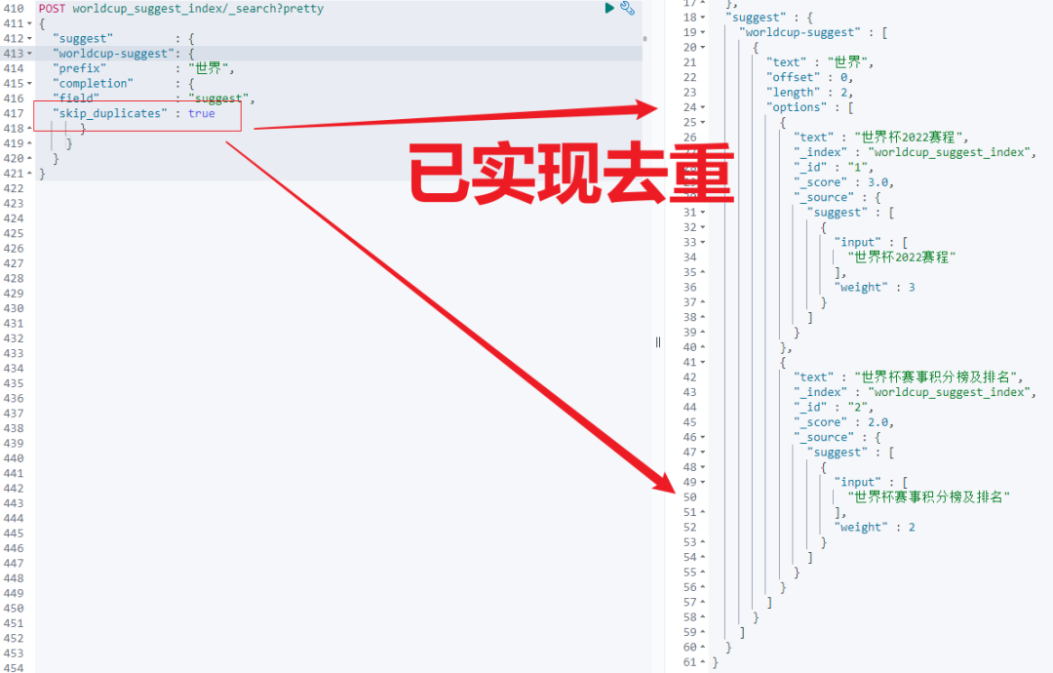Click the pane resize handle between editor and response
This screenshot has height=673, width=1053.
pyautogui.click(x=658, y=342)
